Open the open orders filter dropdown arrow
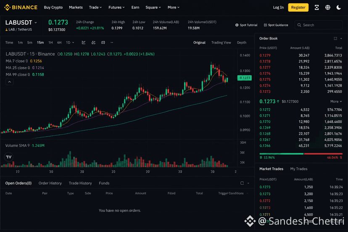The image size is (348, 232). [x=248, y=183]
